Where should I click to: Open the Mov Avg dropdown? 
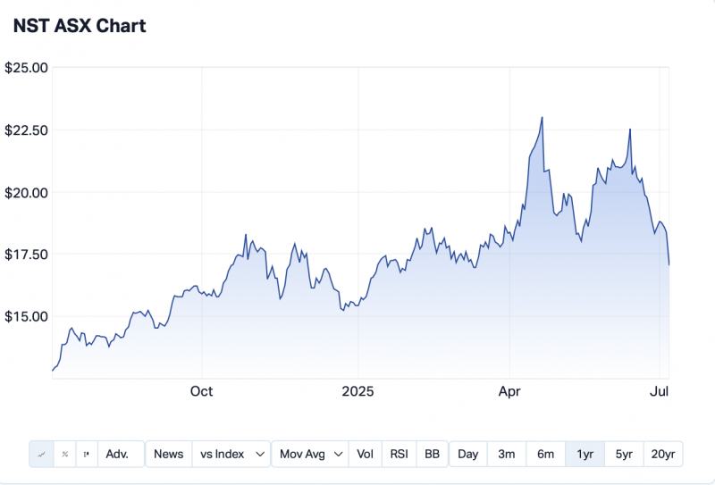point(310,454)
